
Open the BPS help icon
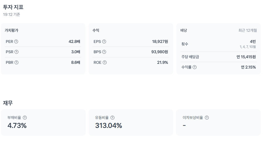(x=104, y=52)
